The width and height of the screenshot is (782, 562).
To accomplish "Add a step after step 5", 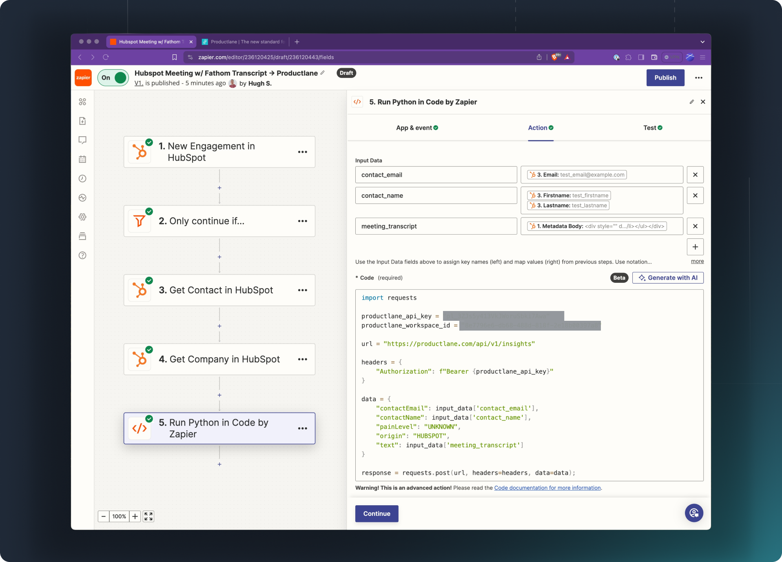I will (x=219, y=464).
